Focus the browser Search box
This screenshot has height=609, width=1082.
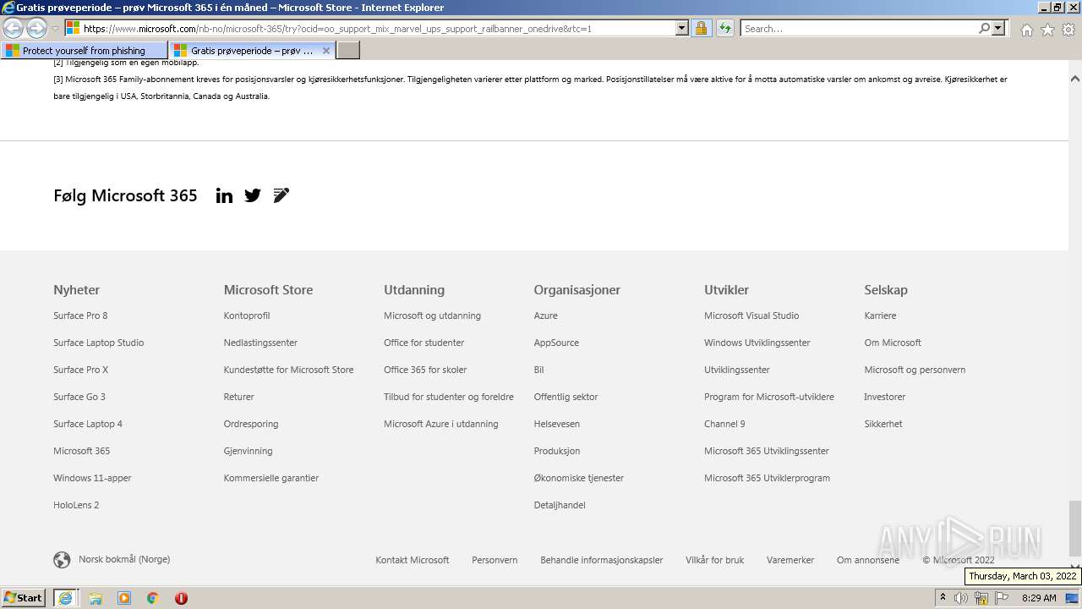pos(860,29)
